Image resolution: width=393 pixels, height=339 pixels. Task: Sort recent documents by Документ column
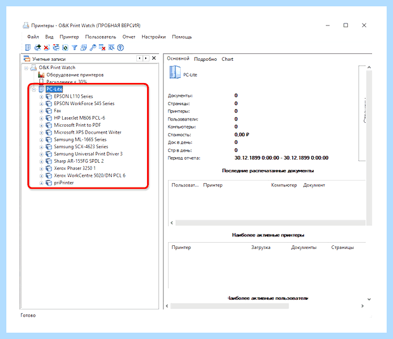[314, 185]
